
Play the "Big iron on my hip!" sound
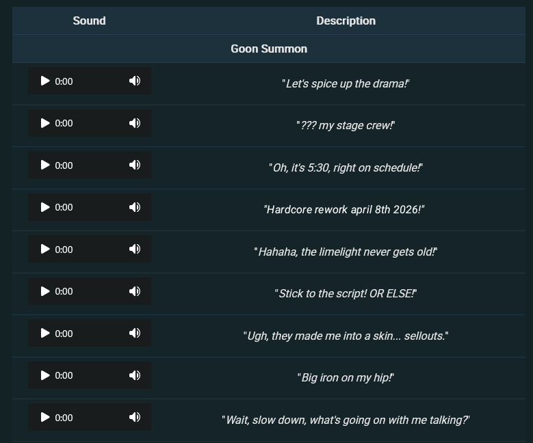(45, 375)
